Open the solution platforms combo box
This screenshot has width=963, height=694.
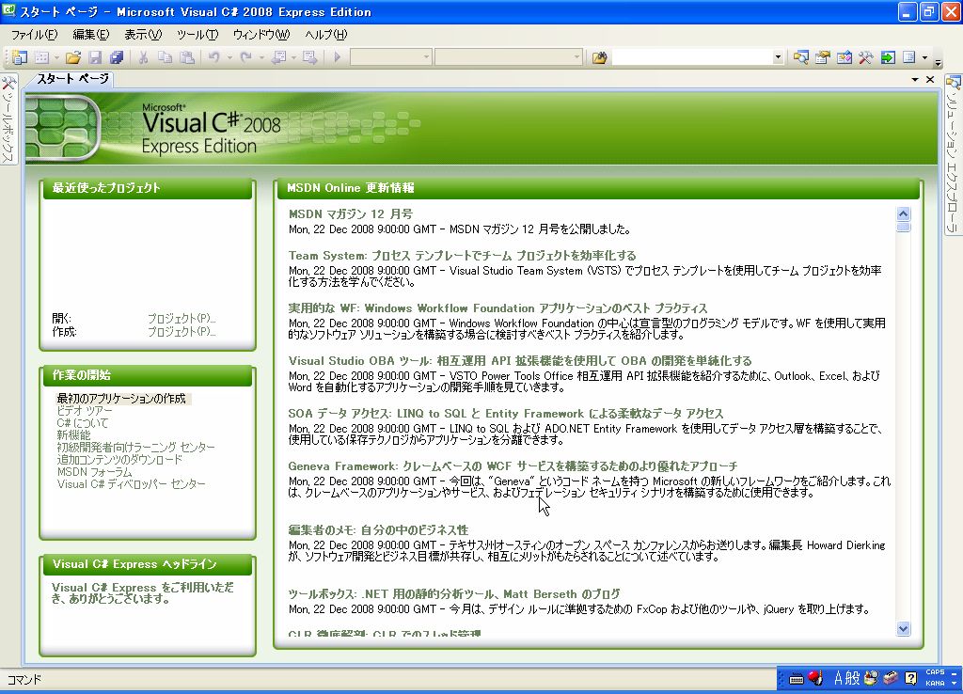tap(509, 57)
